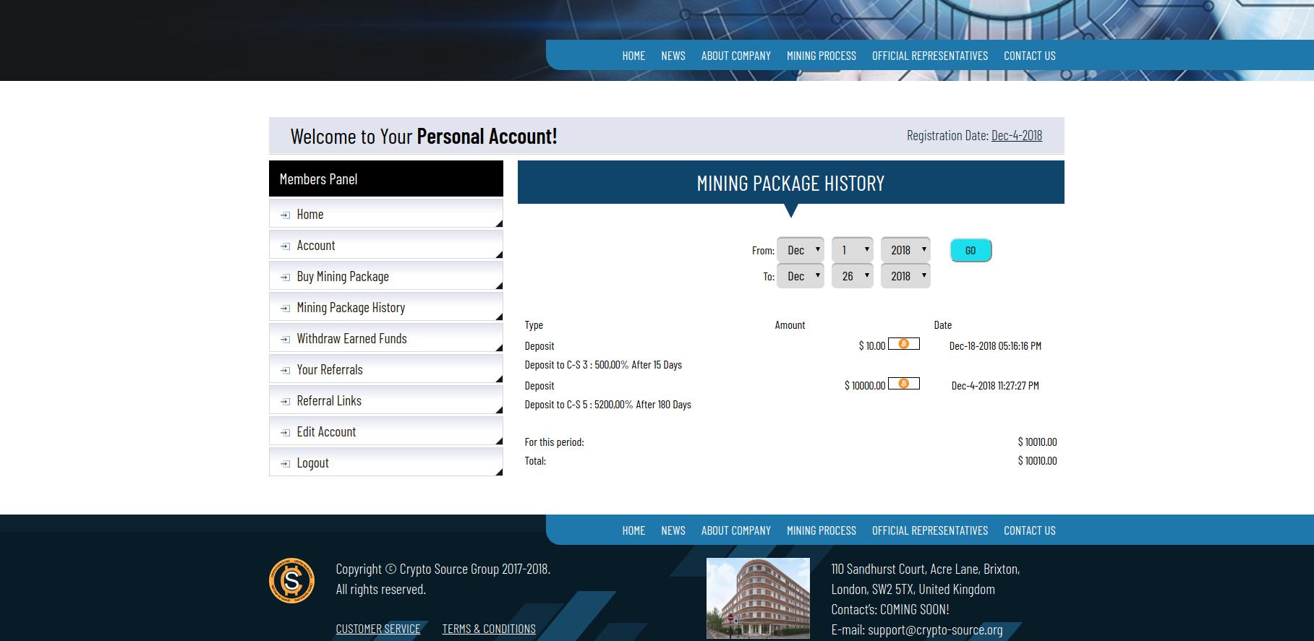Click the arrow icon beside Withdraw Earned Funds
The height and width of the screenshot is (641, 1314).
(285, 340)
